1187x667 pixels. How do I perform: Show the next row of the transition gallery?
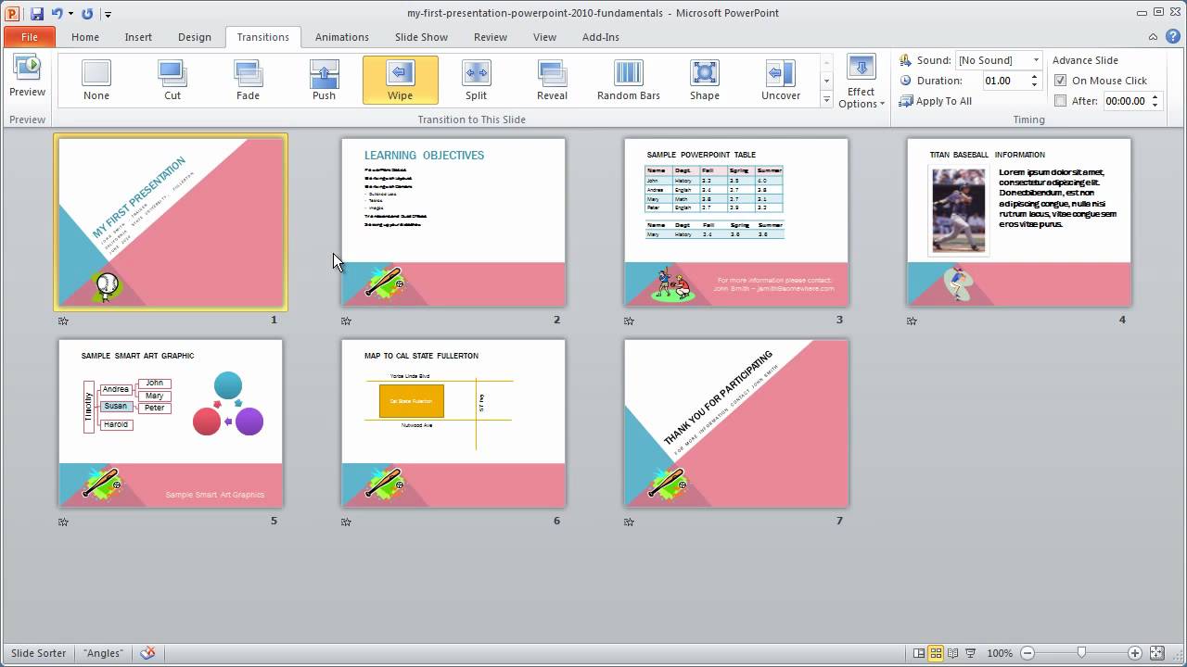pyautogui.click(x=826, y=82)
